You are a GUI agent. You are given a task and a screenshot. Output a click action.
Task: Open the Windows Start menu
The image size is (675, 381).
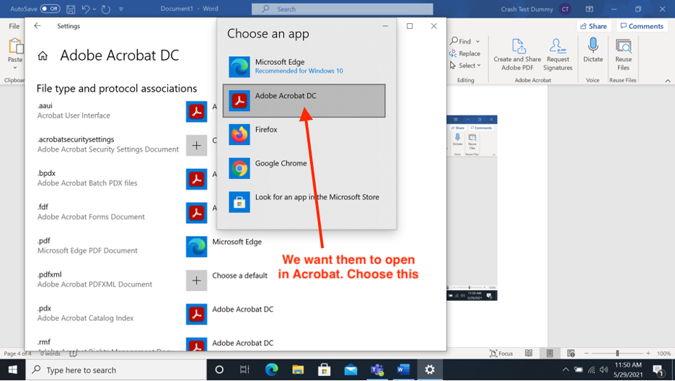pos(12,369)
